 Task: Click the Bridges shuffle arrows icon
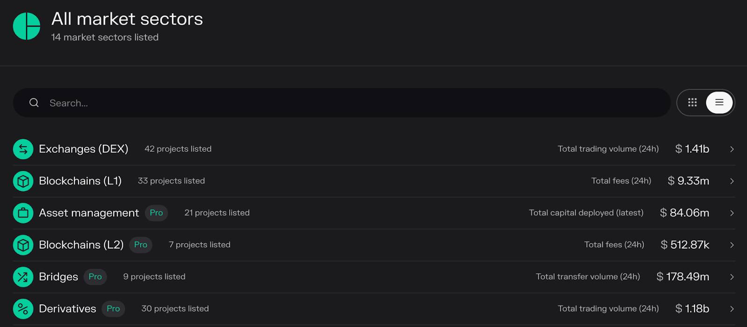point(23,277)
